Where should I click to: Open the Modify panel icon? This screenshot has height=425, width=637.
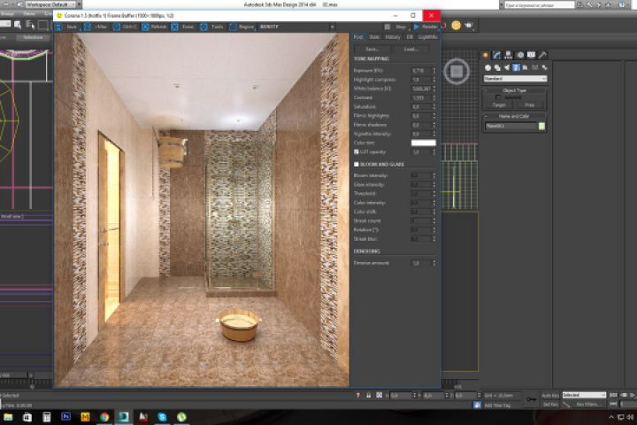497,55
